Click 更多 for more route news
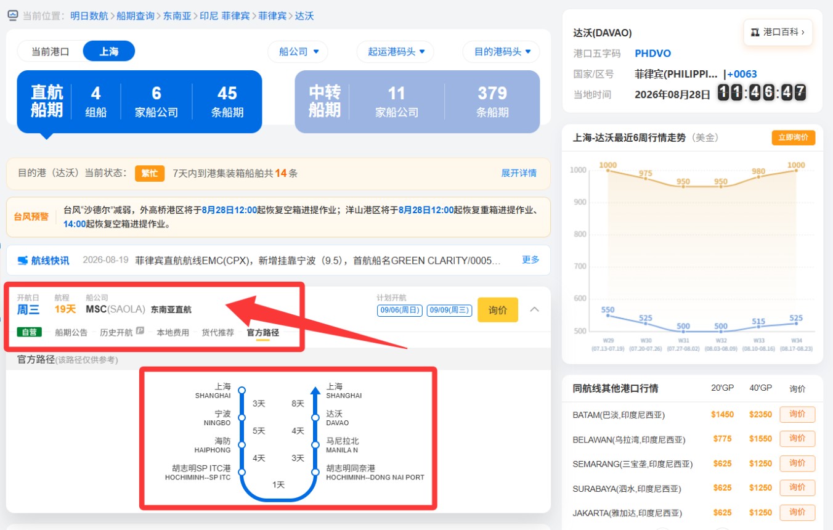The image size is (833, 530). click(530, 260)
